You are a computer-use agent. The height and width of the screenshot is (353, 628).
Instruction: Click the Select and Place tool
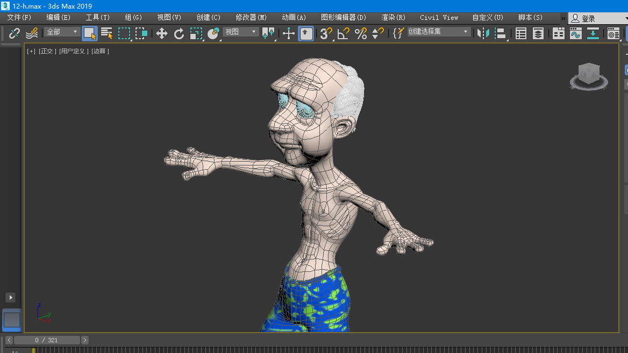tap(213, 33)
